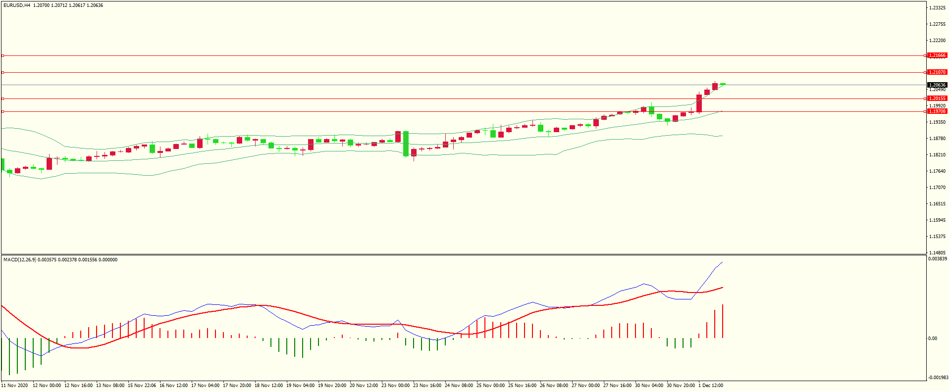The height and width of the screenshot is (391, 949).
Task: Click the 1.20155 level price tag
Action: pos(937,98)
